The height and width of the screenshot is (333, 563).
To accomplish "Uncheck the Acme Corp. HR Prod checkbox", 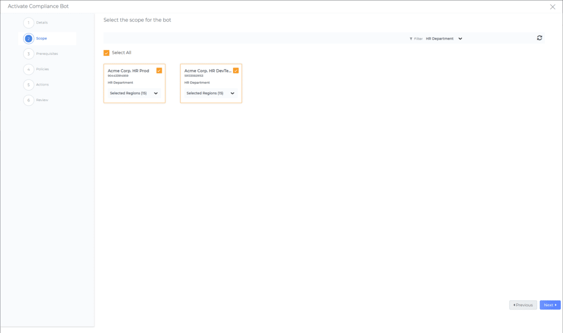I will point(159,71).
